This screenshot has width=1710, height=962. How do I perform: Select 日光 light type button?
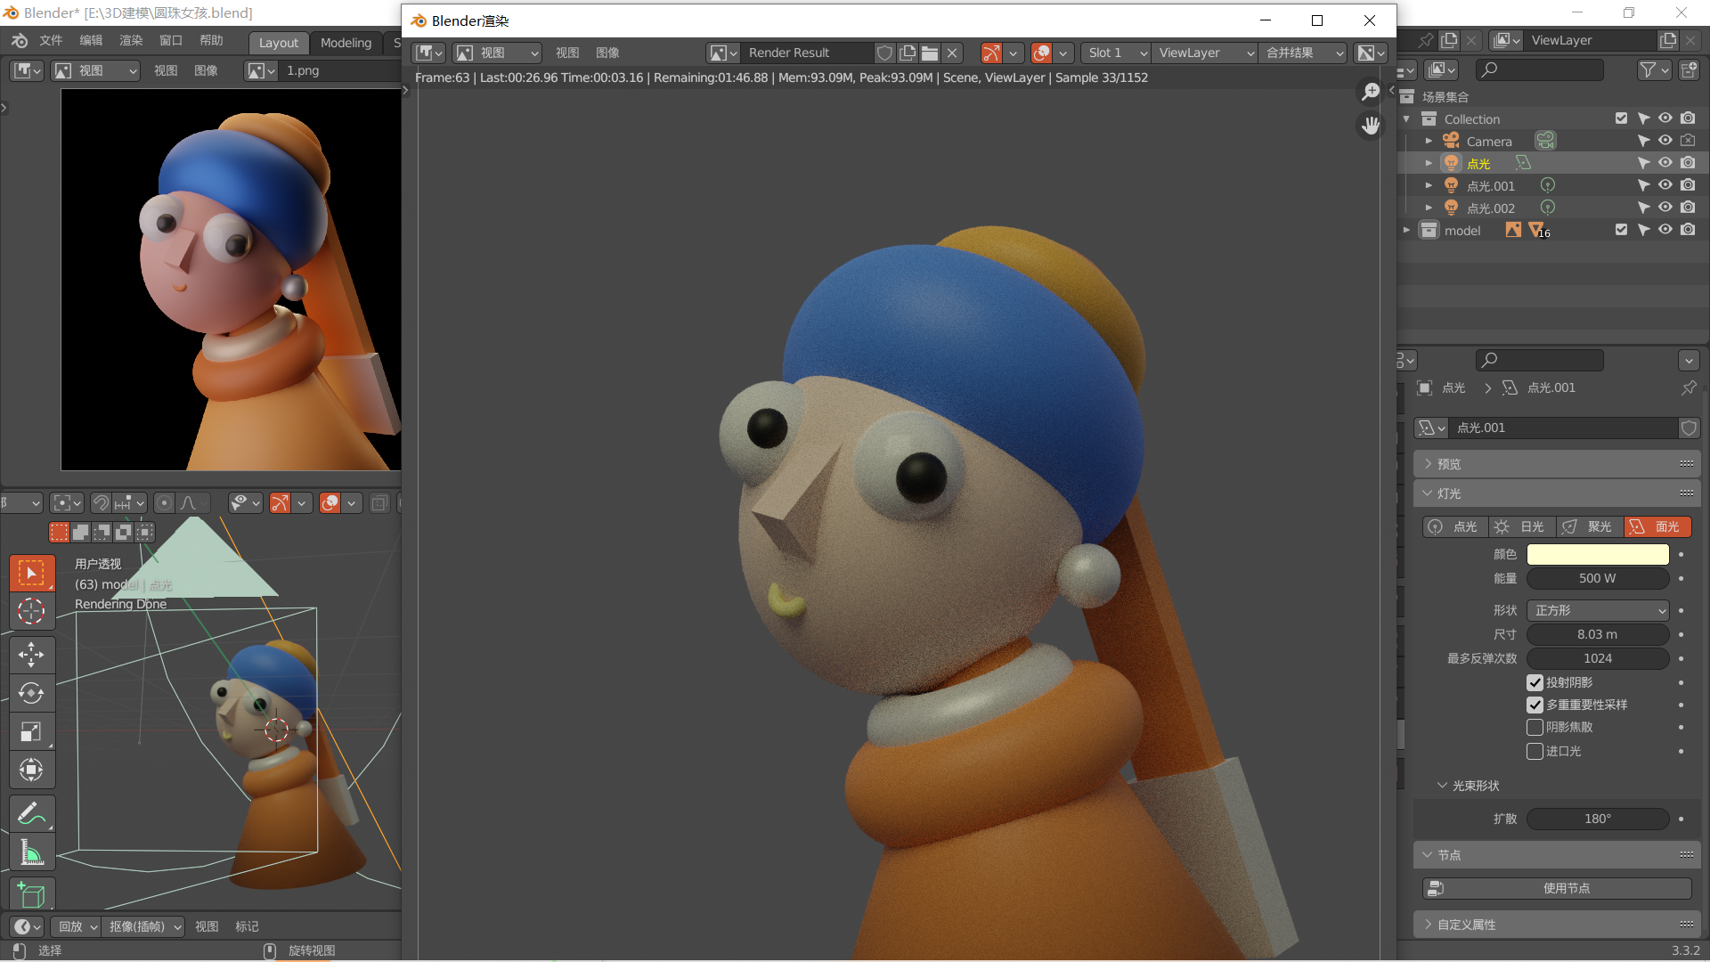click(x=1523, y=527)
